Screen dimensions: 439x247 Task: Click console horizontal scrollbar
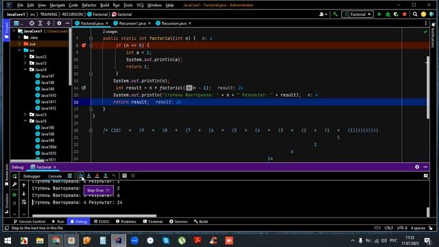click(94, 215)
